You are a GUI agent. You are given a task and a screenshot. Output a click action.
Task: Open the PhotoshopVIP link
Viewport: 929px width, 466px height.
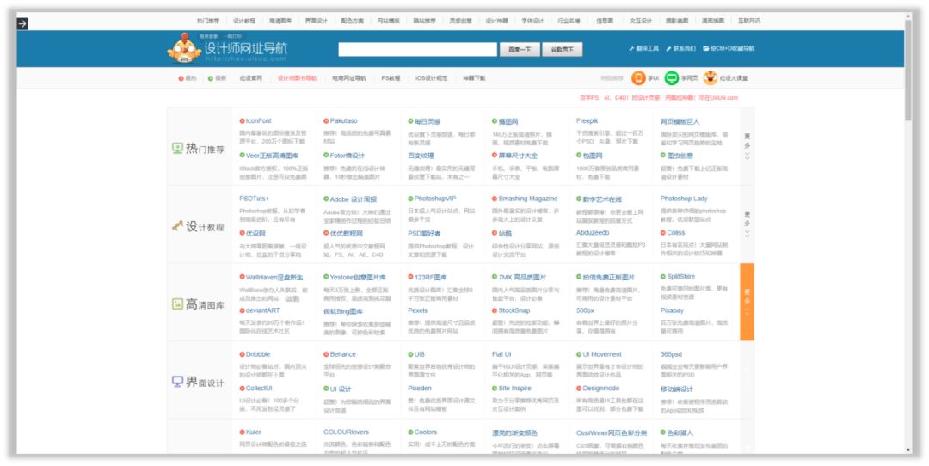coord(435,199)
